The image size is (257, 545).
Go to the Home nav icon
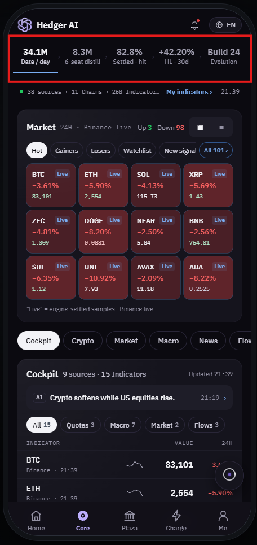[36, 516]
